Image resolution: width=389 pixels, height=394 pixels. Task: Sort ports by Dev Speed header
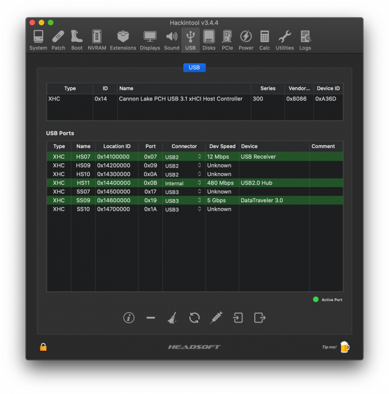[x=222, y=146]
